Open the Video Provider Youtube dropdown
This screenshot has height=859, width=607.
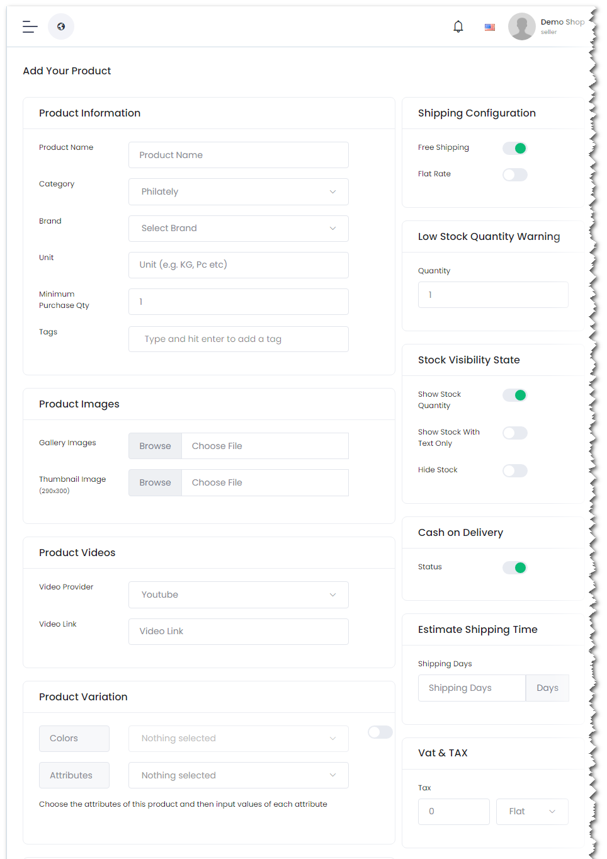(x=238, y=595)
